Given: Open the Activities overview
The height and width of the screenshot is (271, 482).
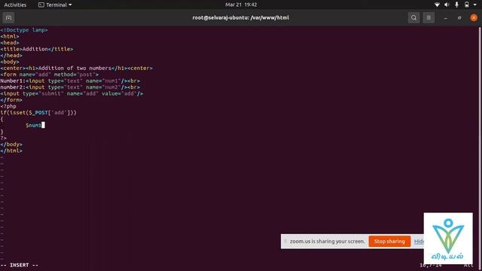Looking at the screenshot, I should (15, 5).
